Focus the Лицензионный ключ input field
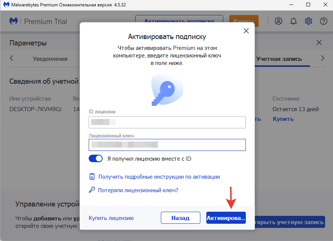 tap(167, 145)
